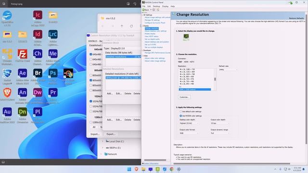The image size is (308, 173).
Task: Click the Customize... button
Action: [x=184, y=97]
